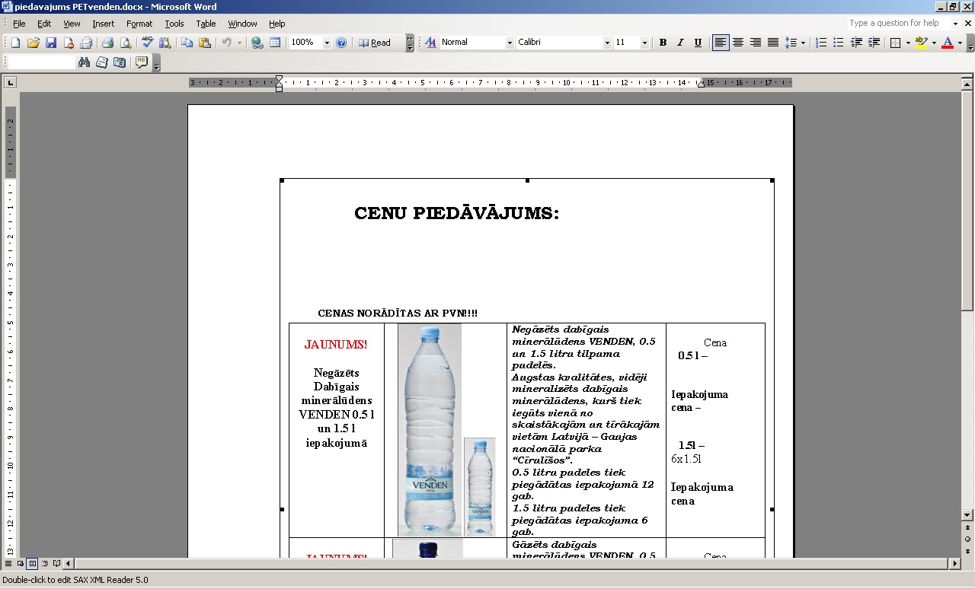Open the Tools menu
Viewport: 975px width, 589px height.
(174, 24)
